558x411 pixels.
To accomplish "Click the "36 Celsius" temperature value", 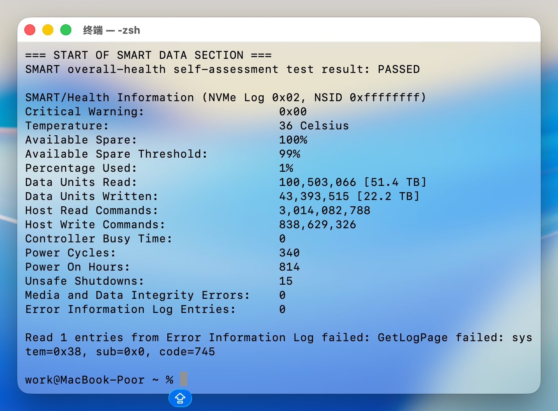I will point(313,126).
